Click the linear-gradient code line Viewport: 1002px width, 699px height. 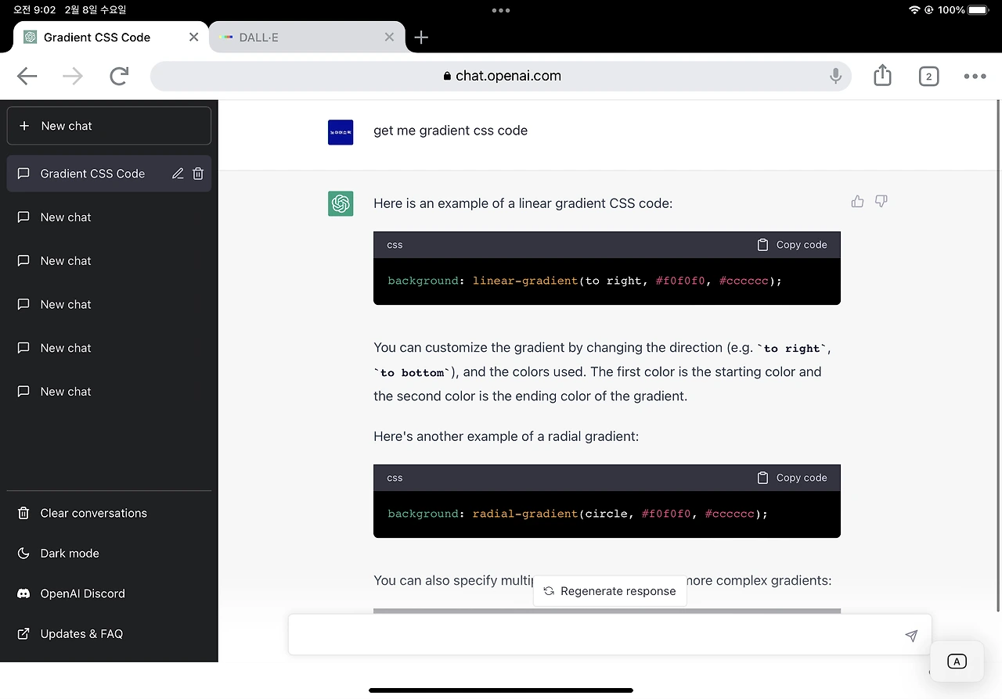click(585, 281)
